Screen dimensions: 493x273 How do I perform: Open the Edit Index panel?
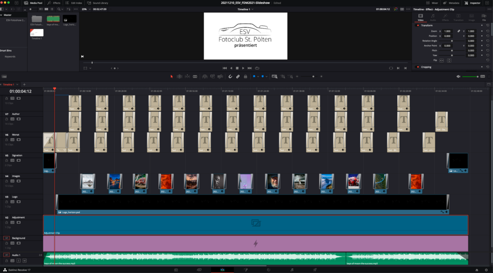click(x=74, y=3)
